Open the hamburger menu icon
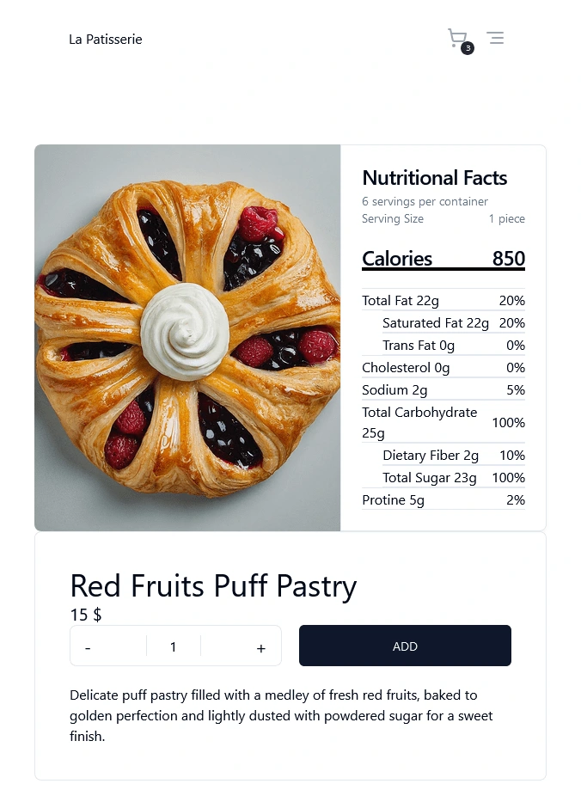This screenshot has width=581, height=796. click(x=495, y=38)
